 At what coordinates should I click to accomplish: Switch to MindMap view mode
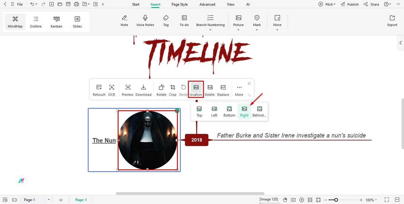tap(15, 22)
